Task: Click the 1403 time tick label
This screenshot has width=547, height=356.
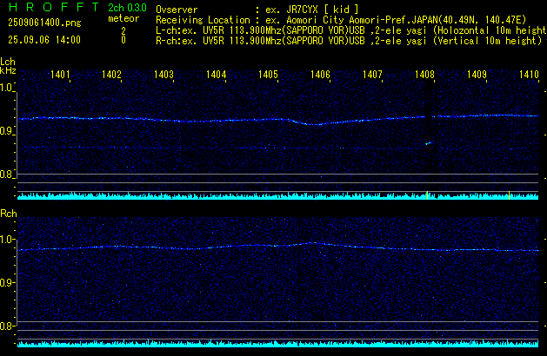Action: [x=163, y=75]
